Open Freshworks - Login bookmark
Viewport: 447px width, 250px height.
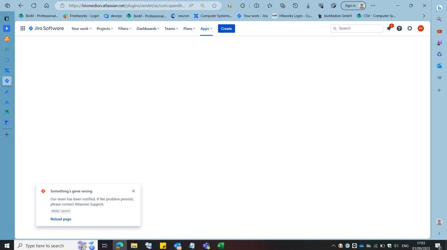point(81,16)
